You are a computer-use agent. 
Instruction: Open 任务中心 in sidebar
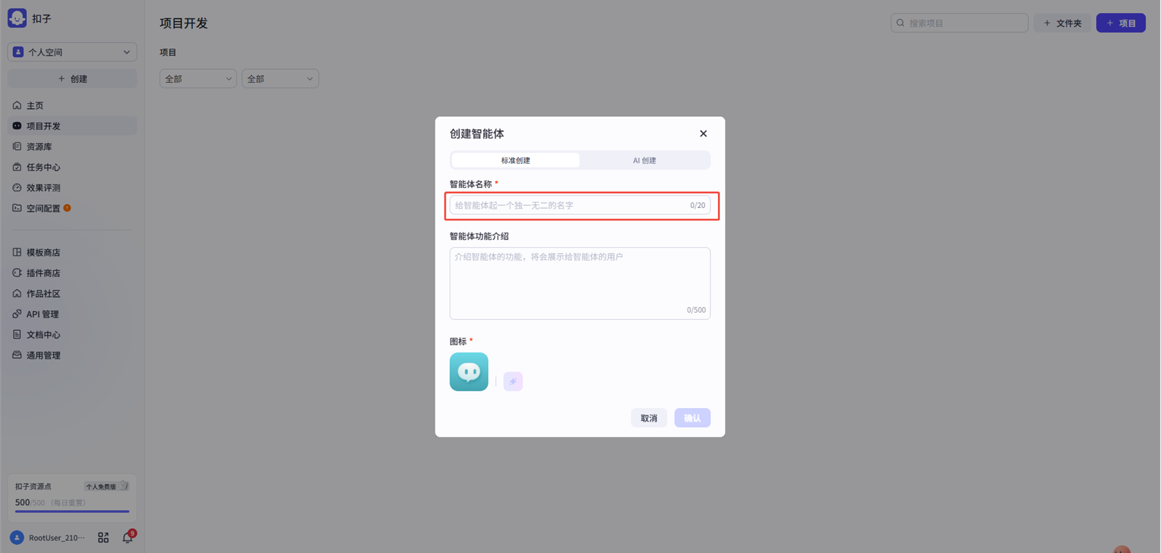[73, 167]
